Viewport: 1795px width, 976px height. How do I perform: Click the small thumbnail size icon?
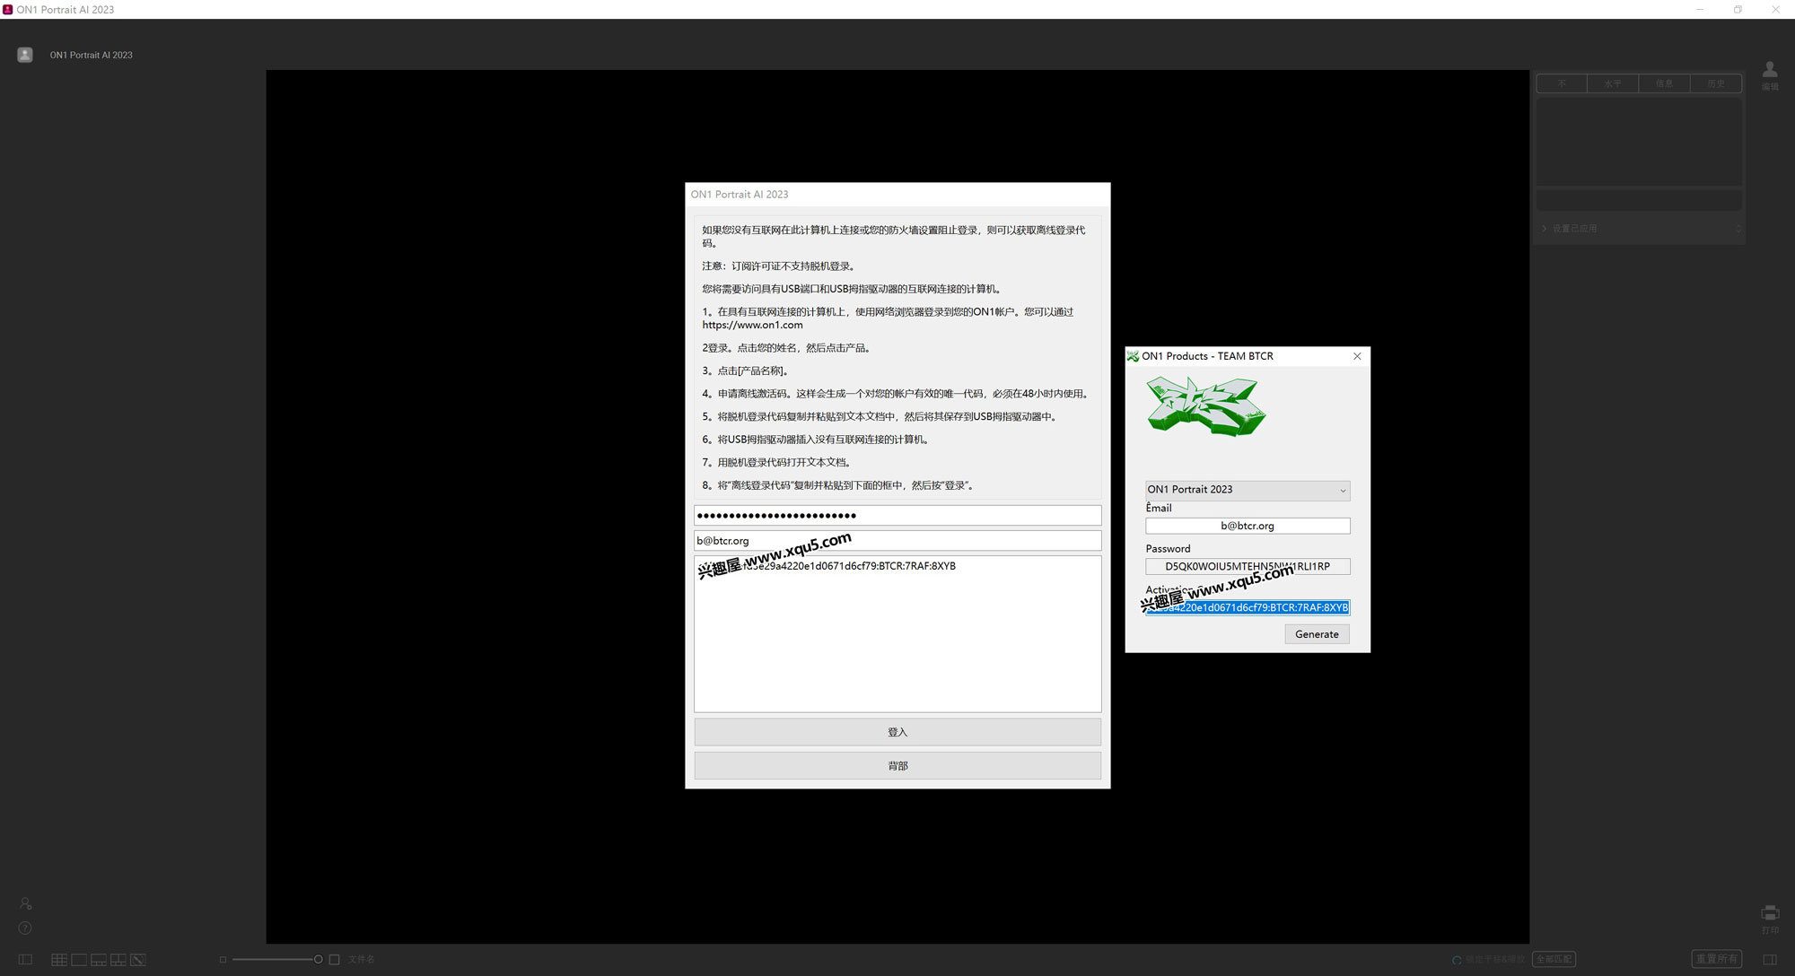click(x=223, y=960)
